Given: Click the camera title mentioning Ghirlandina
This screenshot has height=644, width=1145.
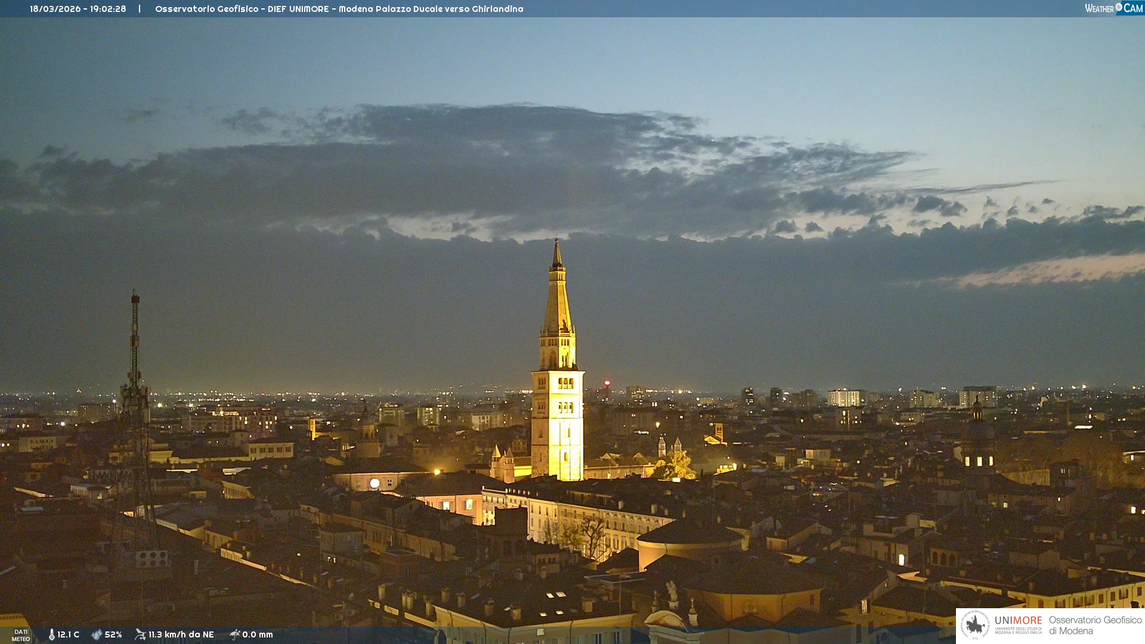Looking at the screenshot, I should (x=339, y=9).
